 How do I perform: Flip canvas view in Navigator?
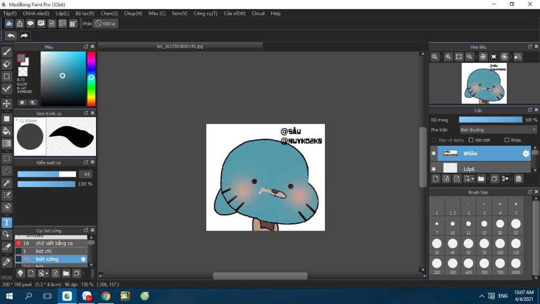[518, 57]
